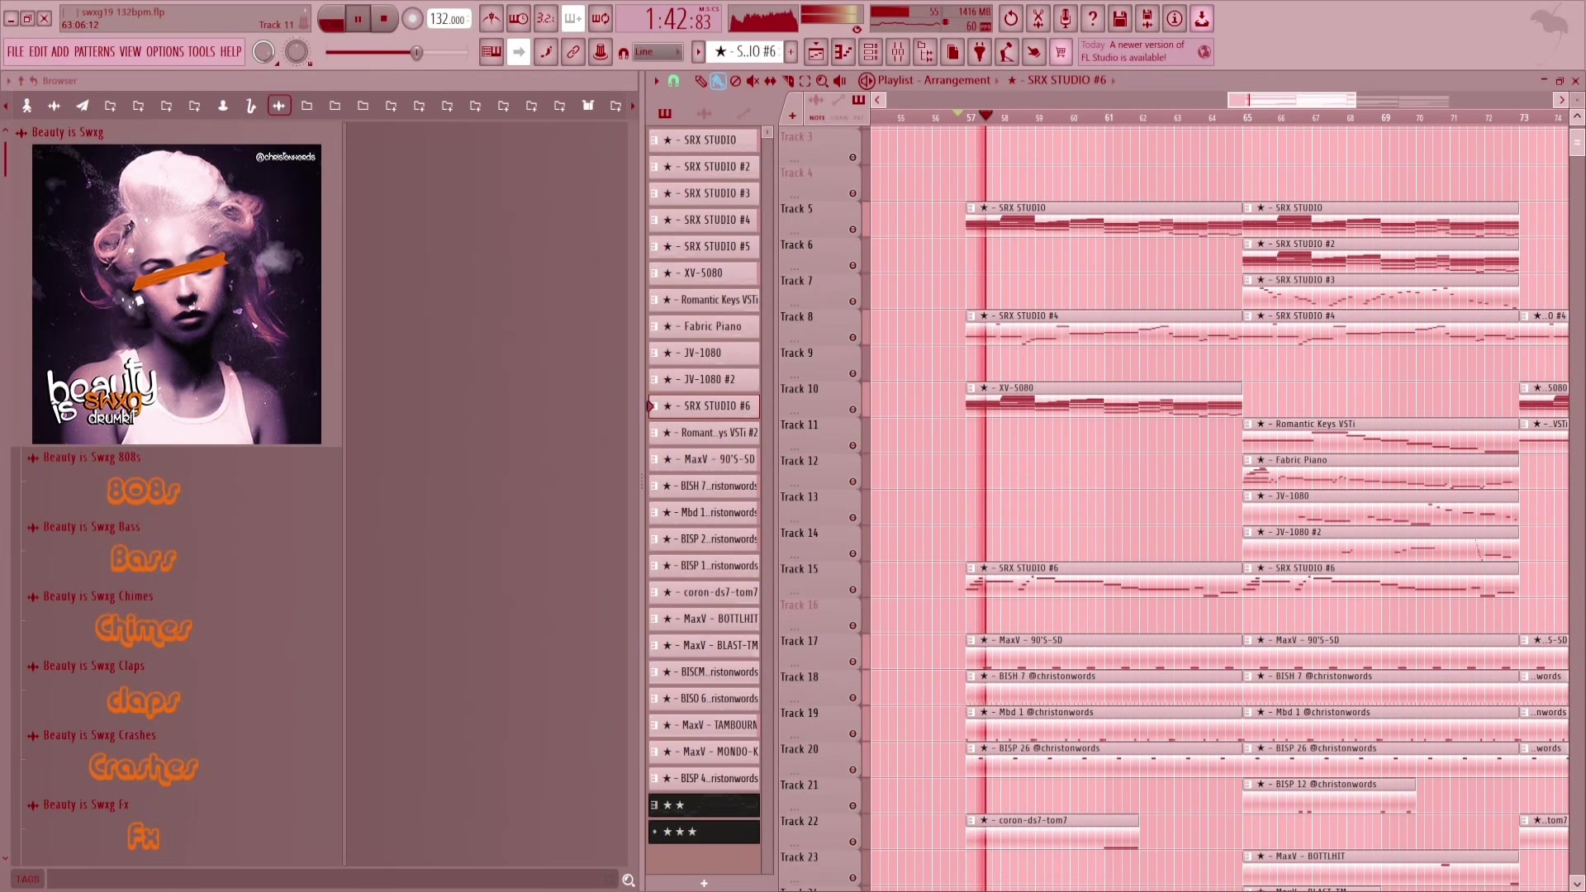The width and height of the screenshot is (1586, 892).
Task: Select the playlist Mute tool
Action: click(x=753, y=81)
